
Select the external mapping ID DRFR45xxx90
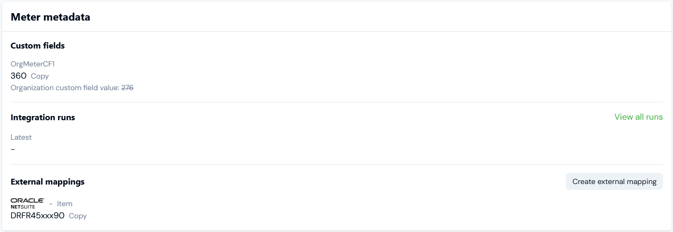(x=37, y=216)
